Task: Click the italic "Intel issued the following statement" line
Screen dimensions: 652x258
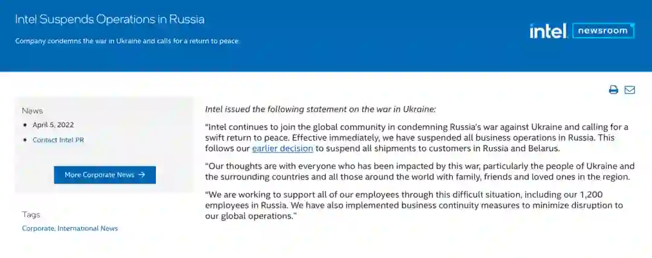Action: [320, 109]
